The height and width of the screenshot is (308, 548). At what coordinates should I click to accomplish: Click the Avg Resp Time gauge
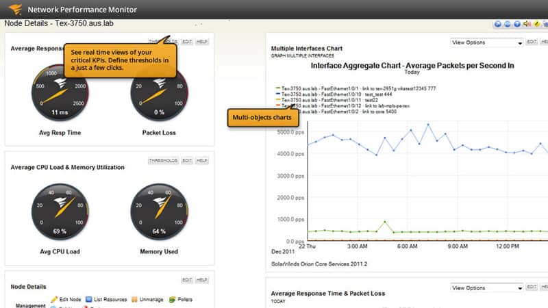(60, 92)
